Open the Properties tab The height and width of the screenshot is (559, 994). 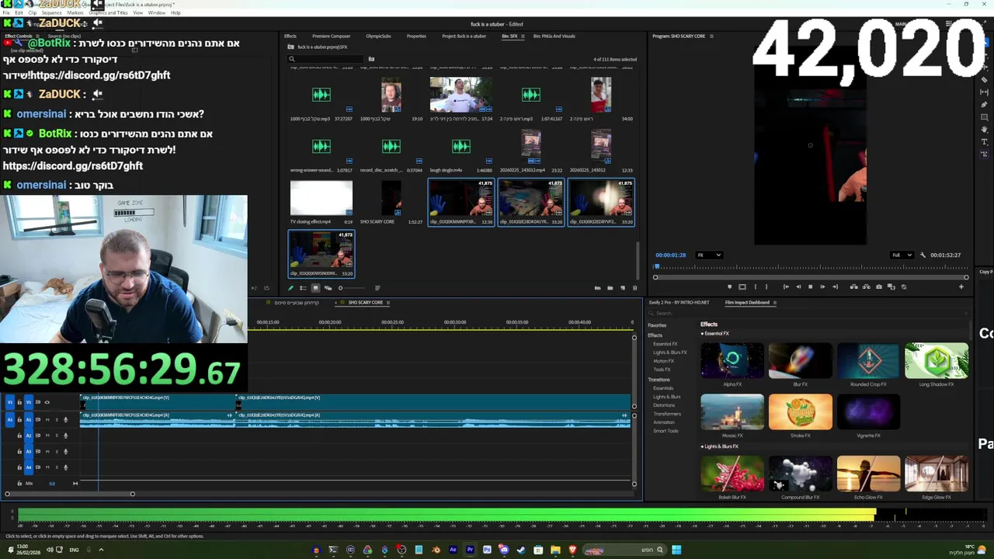(416, 36)
